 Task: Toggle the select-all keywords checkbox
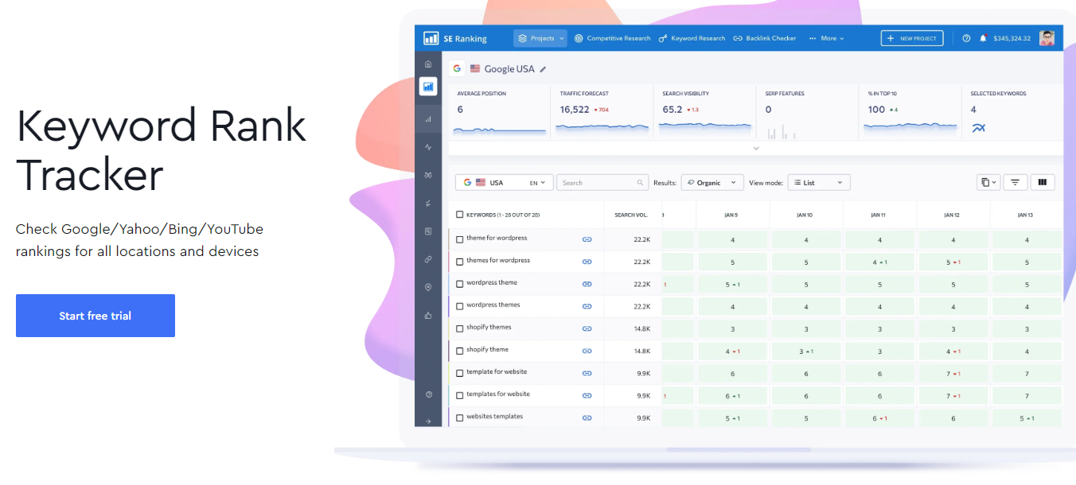click(459, 214)
